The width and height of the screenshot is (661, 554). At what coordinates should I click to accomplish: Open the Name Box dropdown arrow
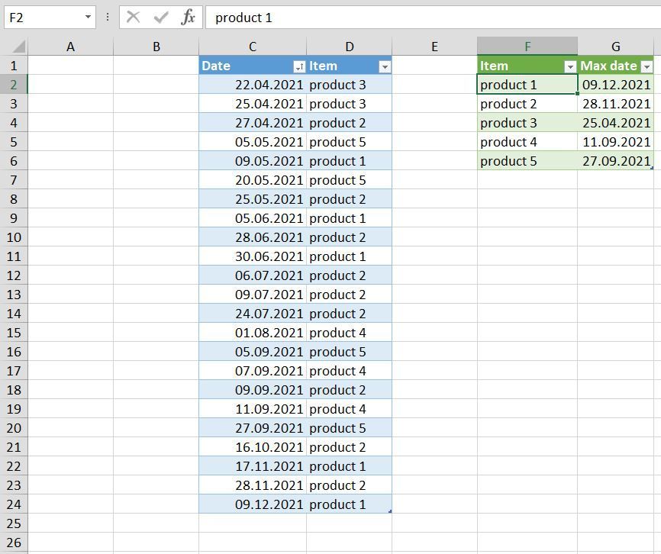[x=88, y=18]
